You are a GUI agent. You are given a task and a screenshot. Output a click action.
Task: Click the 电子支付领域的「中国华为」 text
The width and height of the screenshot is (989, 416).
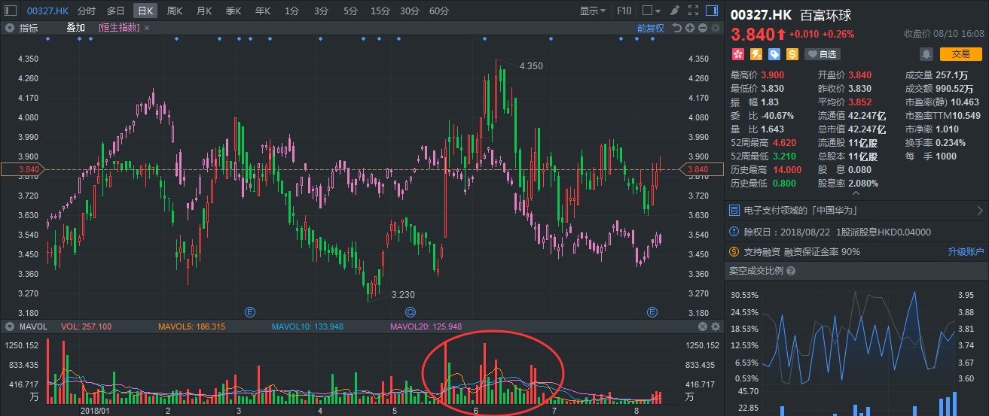pos(802,211)
